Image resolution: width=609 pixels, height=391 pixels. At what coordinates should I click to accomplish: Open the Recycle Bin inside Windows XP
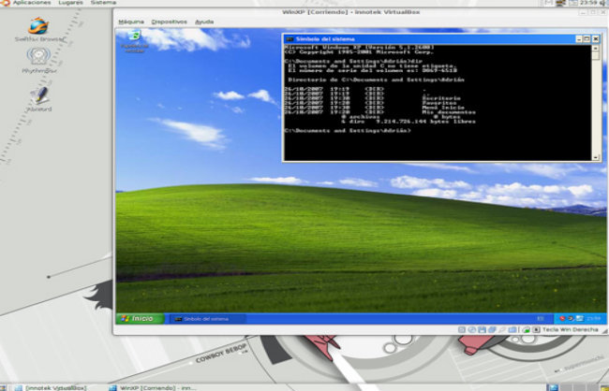click(x=134, y=40)
